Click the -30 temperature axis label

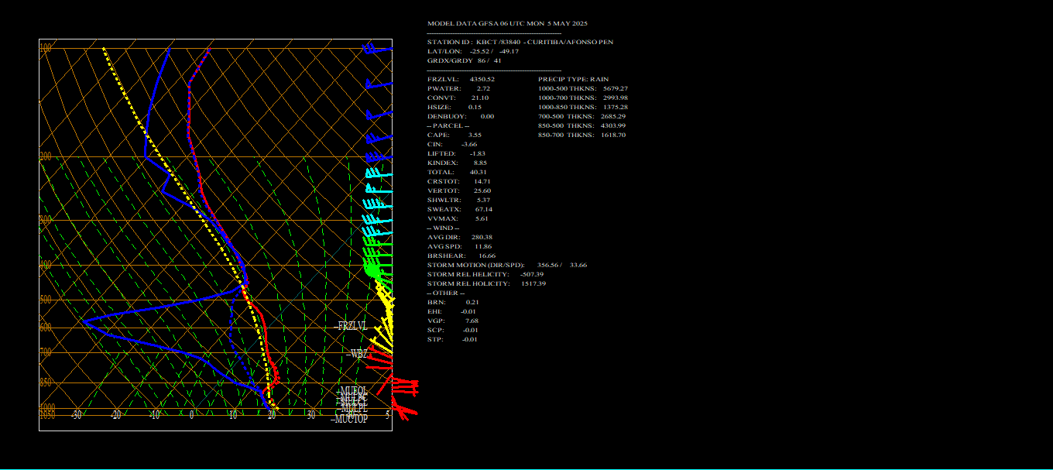click(x=76, y=415)
